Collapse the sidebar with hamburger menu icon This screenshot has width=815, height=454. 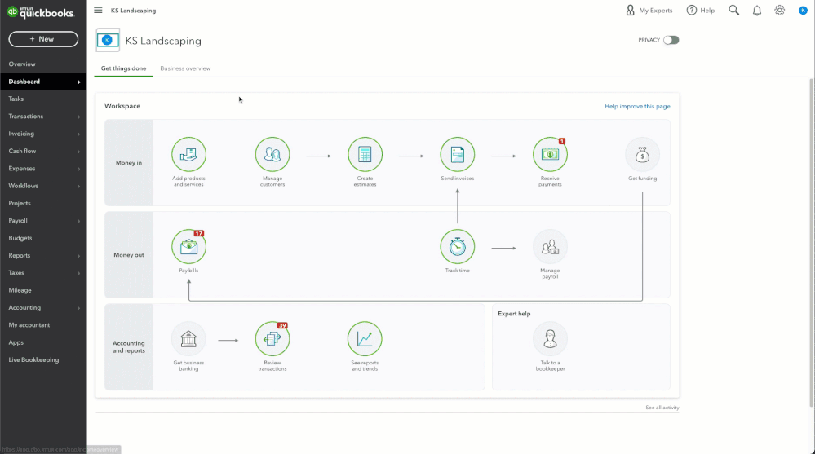coord(98,11)
